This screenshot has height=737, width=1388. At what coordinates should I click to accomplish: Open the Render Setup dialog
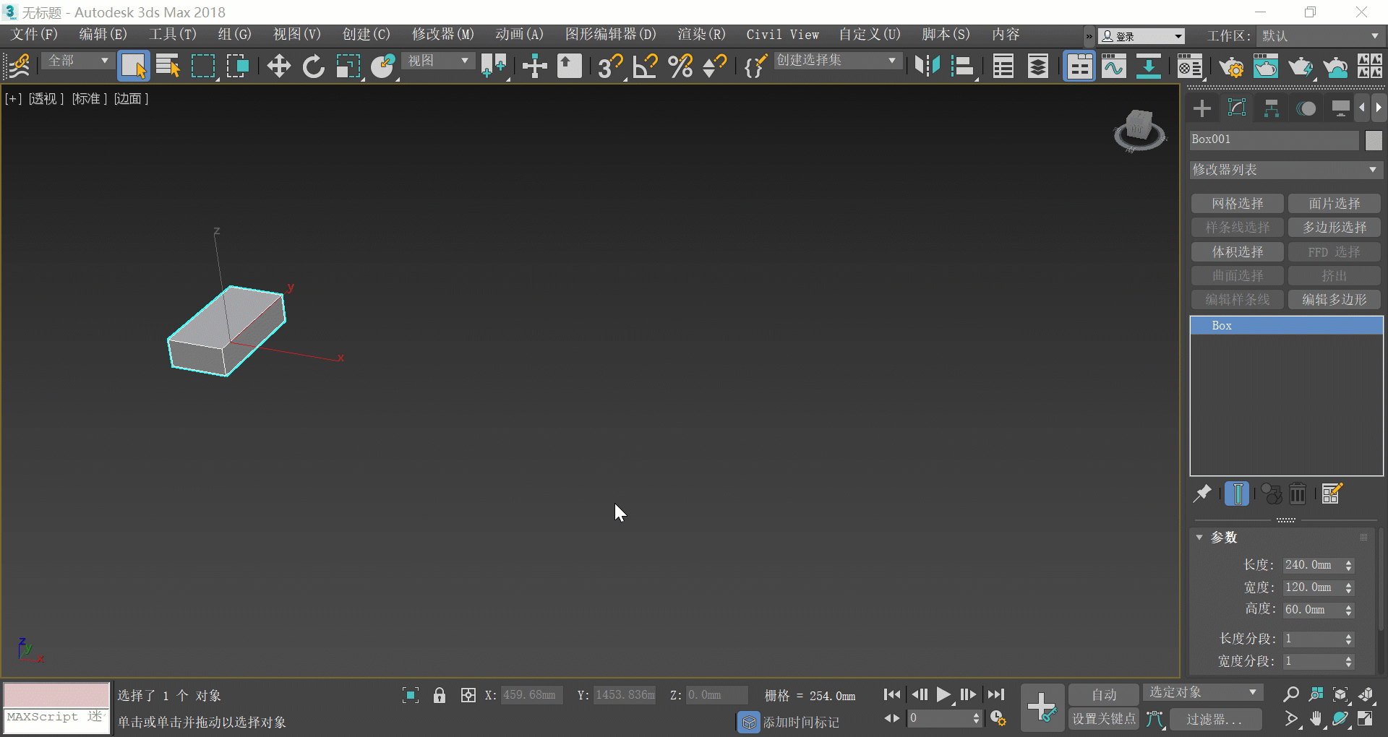click(1231, 66)
